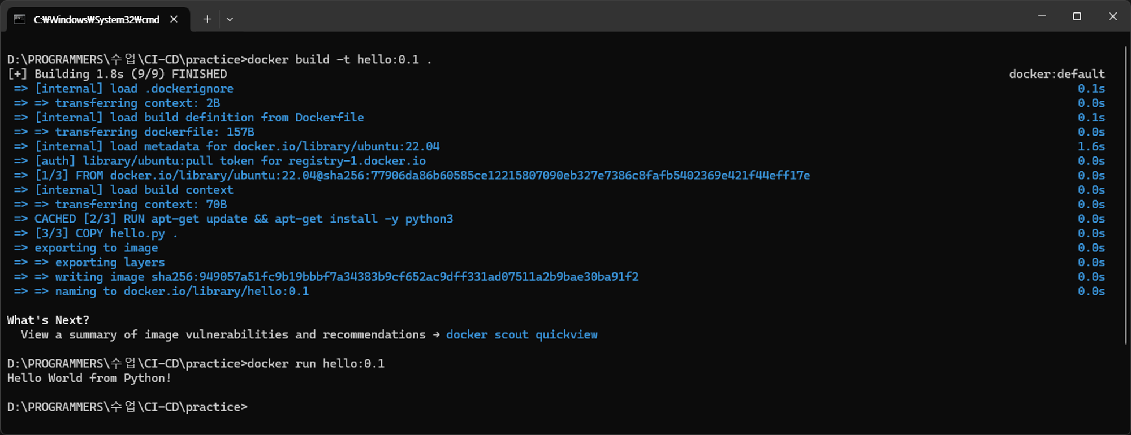This screenshot has height=435, width=1131.
Task: Click the 'docker run hello:0.1' command
Action: pyautogui.click(x=316, y=364)
